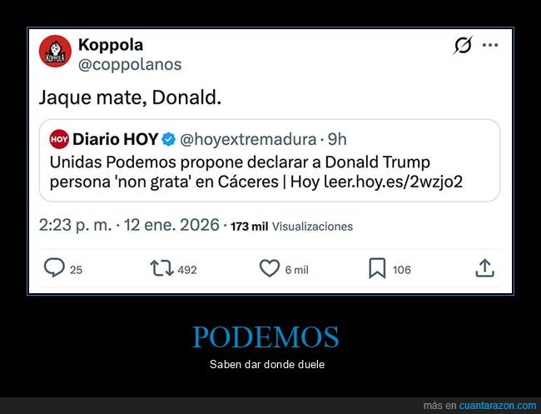Click the 2:23 p. m. timestamp
This screenshot has width=541, height=414.
(75, 225)
